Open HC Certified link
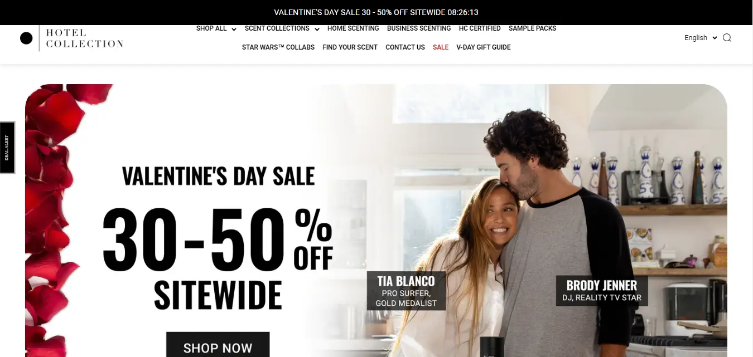753x357 pixels. 480,28
